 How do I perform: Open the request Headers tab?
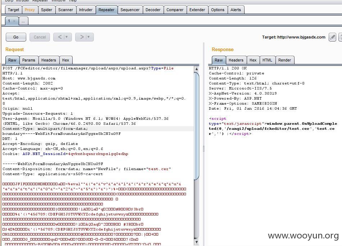pyautogui.click(x=49, y=60)
